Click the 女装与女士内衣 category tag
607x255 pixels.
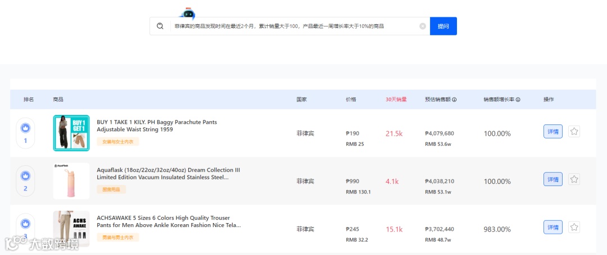[117, 142]
